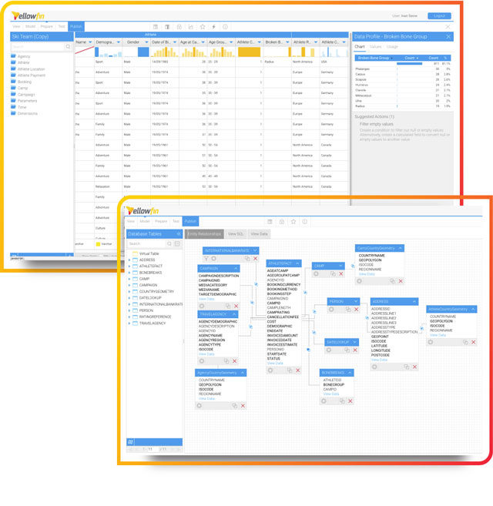Click the Database Tables search field
Screen dimensions: 493x506
(x=146, y=243)
